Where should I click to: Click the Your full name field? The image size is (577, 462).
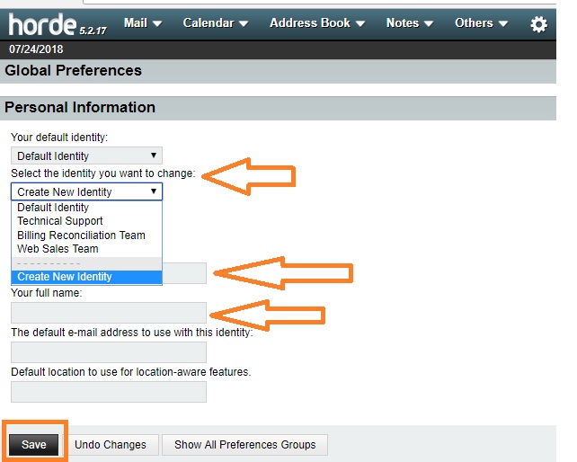pos(108,313)
